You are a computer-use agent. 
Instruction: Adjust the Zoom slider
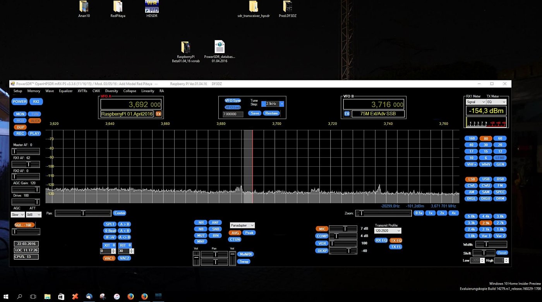[x=383, y=213]
